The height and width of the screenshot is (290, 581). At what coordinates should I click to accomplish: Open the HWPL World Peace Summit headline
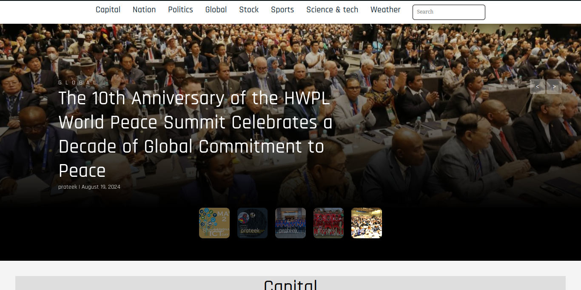195,134
